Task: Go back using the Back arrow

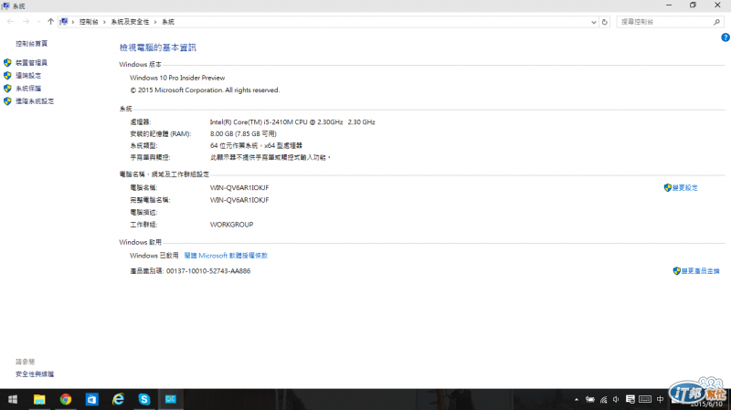Action: click(10, 21)
